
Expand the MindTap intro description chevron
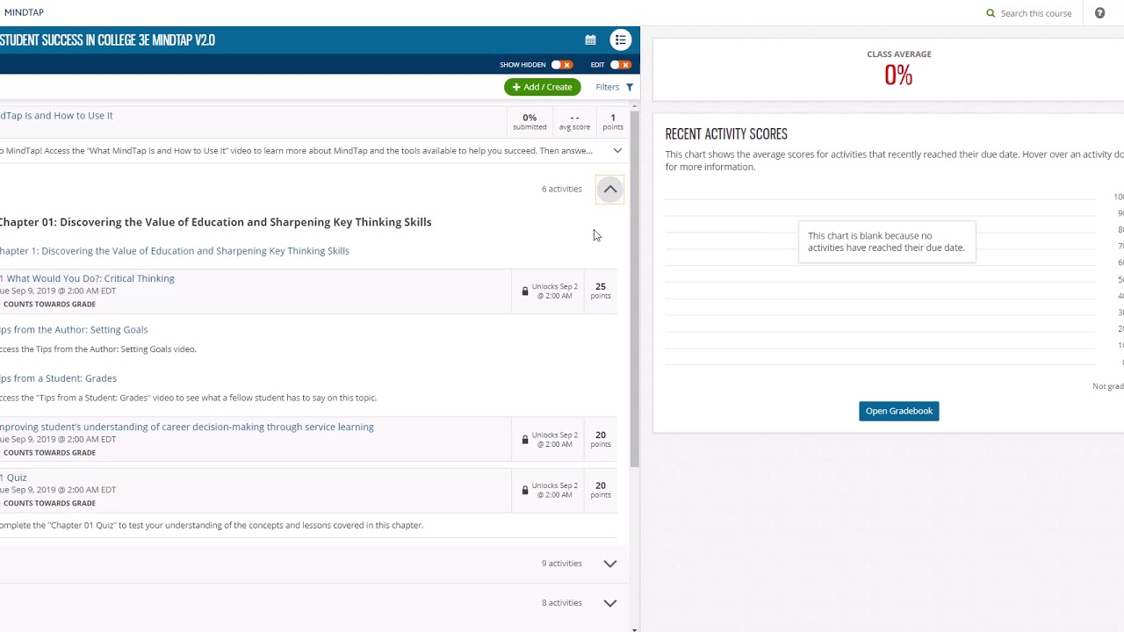[617, 151]
